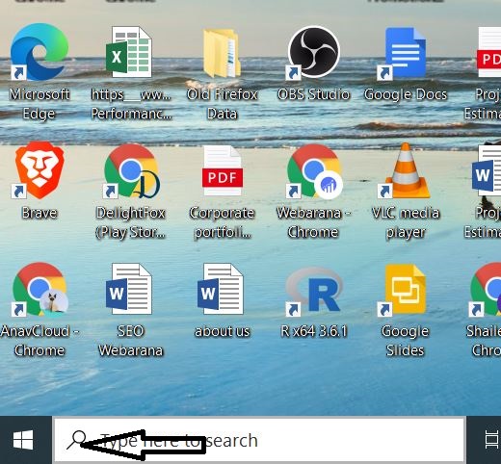Viewport: 501px width, 464px height.
Task: Launch the Brave browser icon
Action: click(39, 170)
